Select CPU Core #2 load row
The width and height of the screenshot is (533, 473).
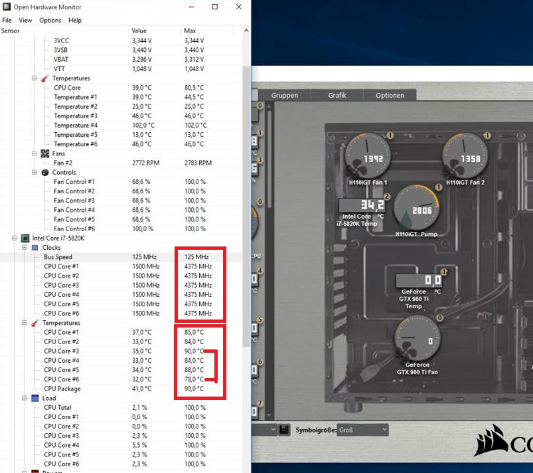tap(121, 426)
